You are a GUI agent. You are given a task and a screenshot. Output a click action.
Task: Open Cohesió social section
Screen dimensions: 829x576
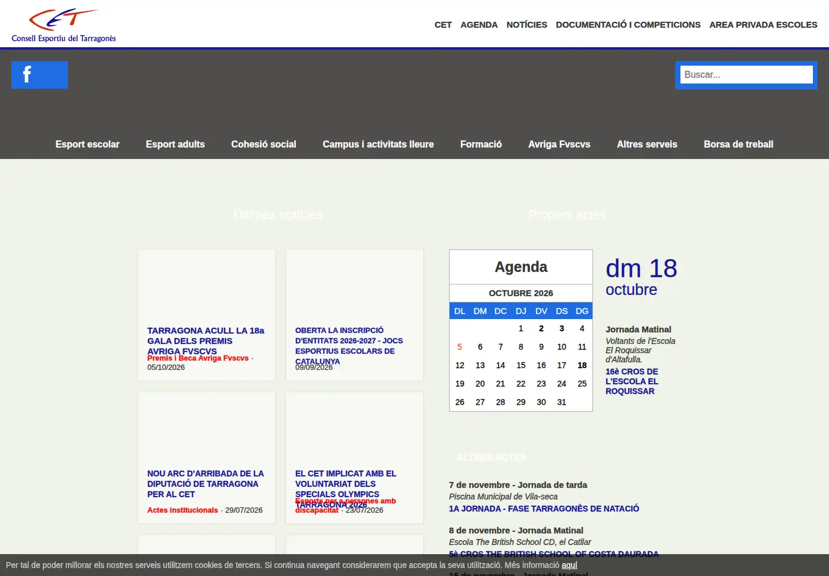click(264, 144)
